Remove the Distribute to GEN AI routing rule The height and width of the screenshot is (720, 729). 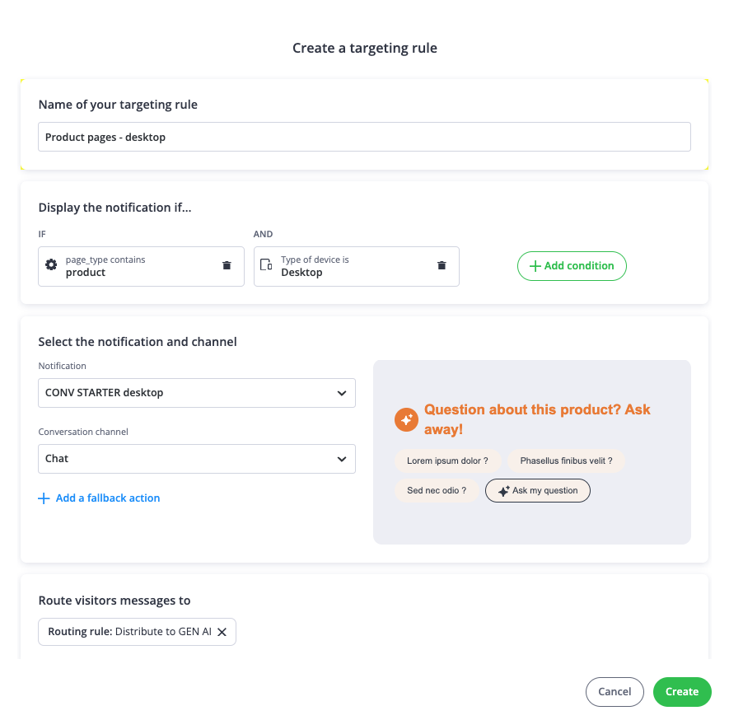click(x=222, y=632)
